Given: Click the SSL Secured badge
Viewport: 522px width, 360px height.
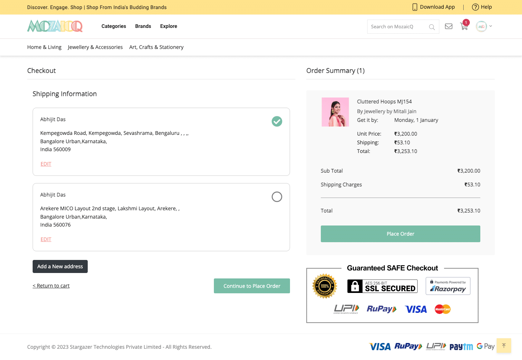Looking at the screenshot, I should (382, 286).
